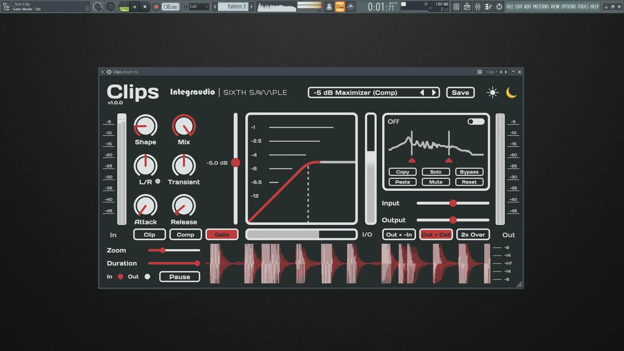Screen dimensions: 624x351
Task: Stop playback in the transport bar
Action: 145,6
